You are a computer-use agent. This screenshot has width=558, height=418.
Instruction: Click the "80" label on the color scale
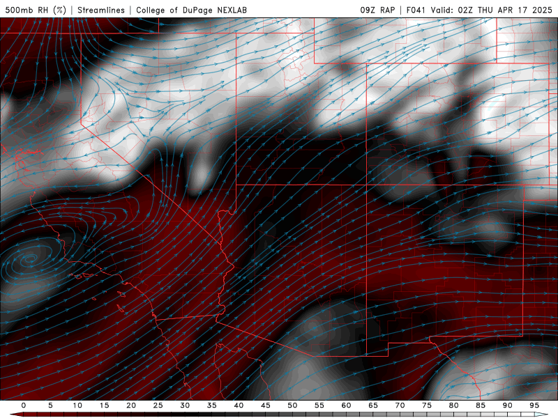[454, 405]
